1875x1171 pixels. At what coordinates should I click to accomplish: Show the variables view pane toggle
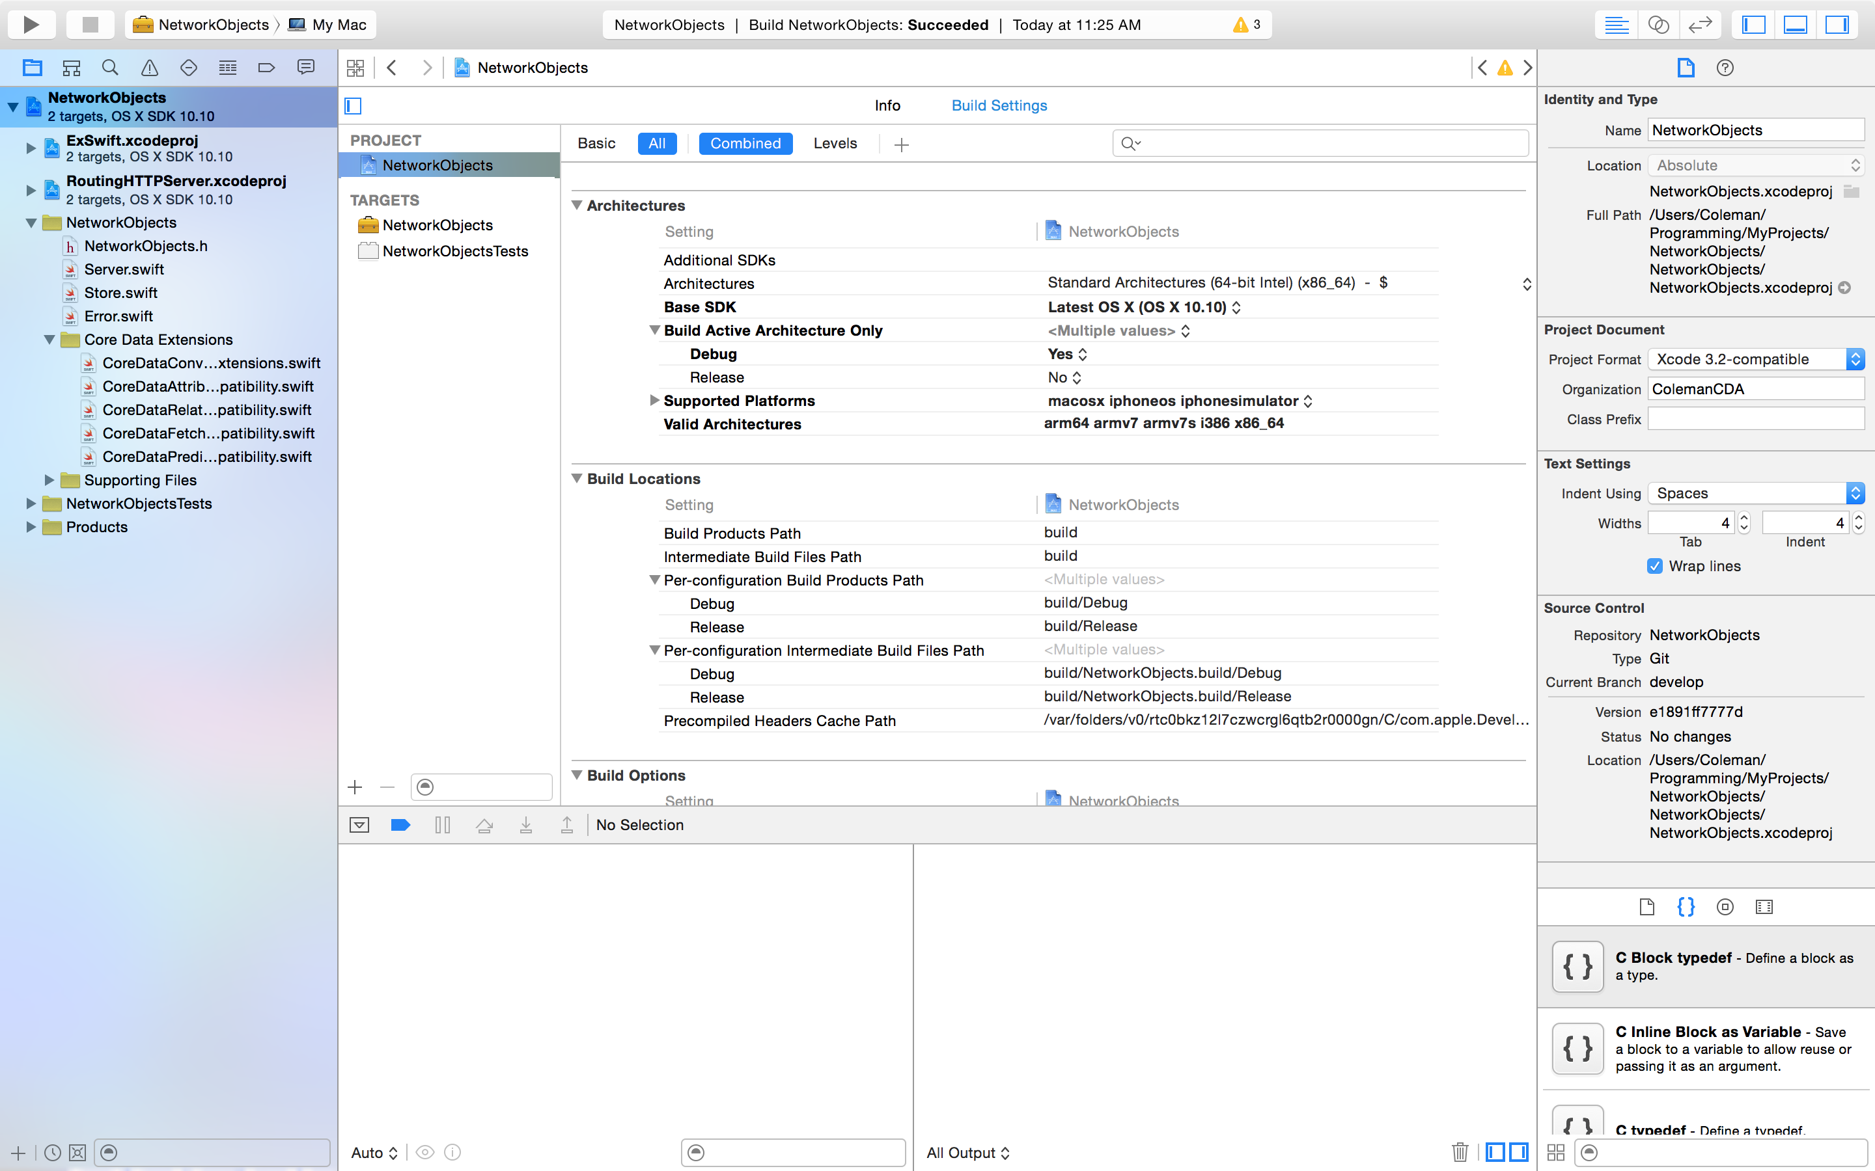[x=1495, y=1152]
